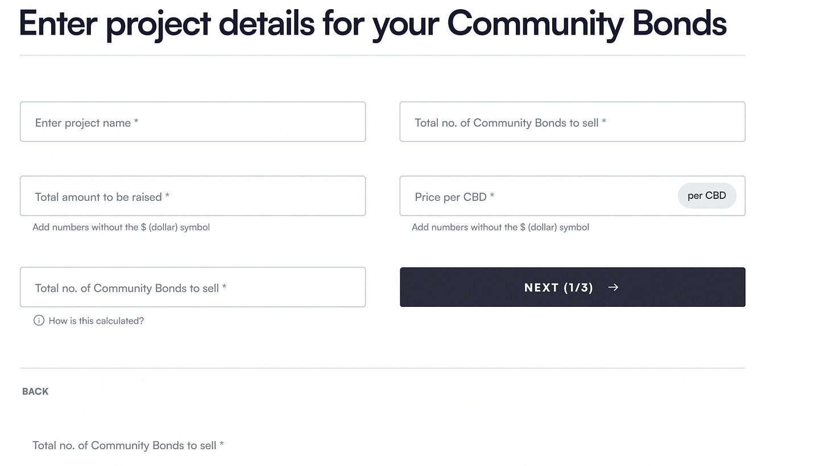Click the bottom 'Total no. of Community Bonds to sell' label
Viewport: 828px width, 466px height.
coord(128,446)
